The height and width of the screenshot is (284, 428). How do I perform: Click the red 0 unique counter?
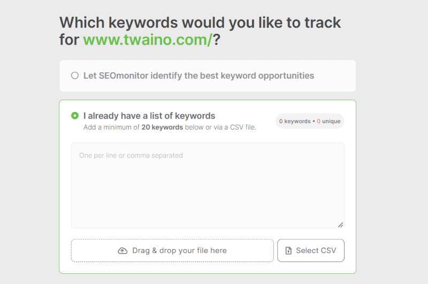(x=328, y=121)
